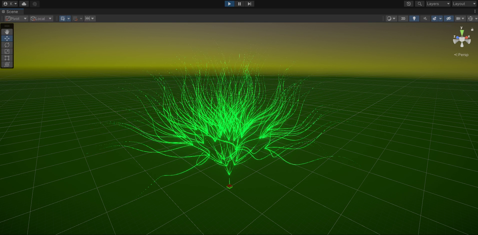Screen dimensions: 478x235
Task: Select the red emitter object in scene
Action: (x=229, y=186)
